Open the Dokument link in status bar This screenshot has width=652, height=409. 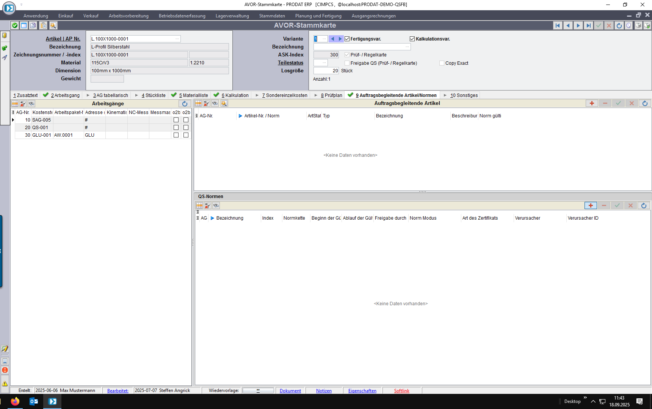click(x=290, y=391)
